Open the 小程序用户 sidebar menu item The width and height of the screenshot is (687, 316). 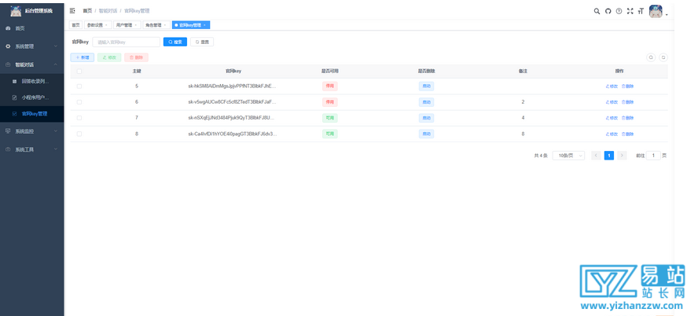pos(35,97)
